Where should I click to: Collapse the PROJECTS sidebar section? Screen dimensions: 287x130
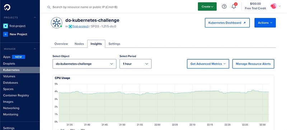[x=35, y=17]
